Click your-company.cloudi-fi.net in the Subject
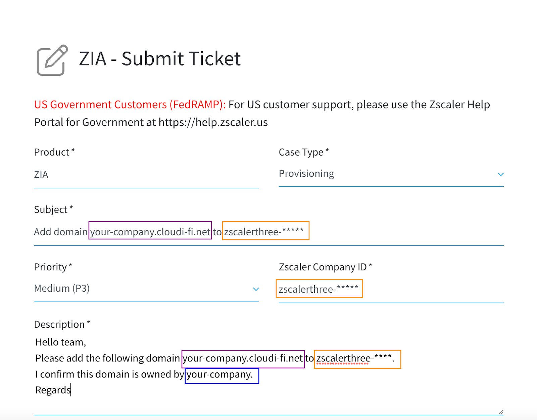The height and width of the screenshot is (420, 537). 150,232
